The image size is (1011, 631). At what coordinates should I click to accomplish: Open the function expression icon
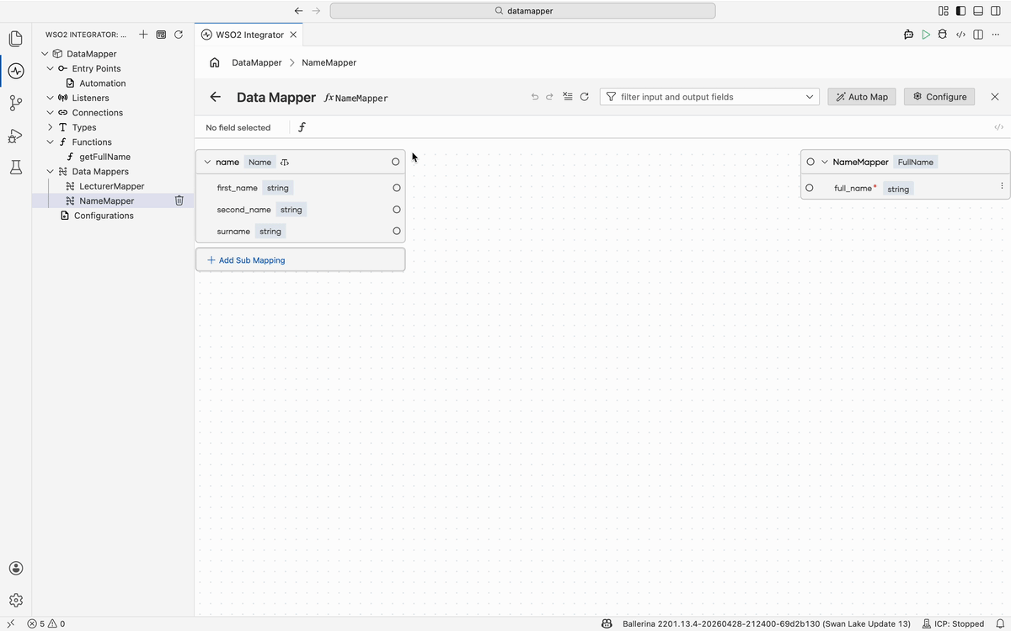[x=302, y=127]
